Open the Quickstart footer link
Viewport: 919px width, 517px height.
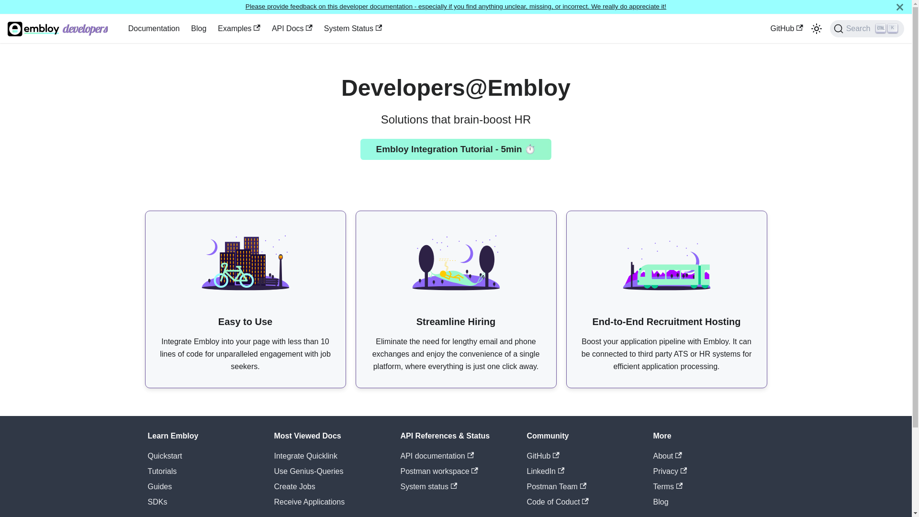pyautogui.click(x=165, y=456)
